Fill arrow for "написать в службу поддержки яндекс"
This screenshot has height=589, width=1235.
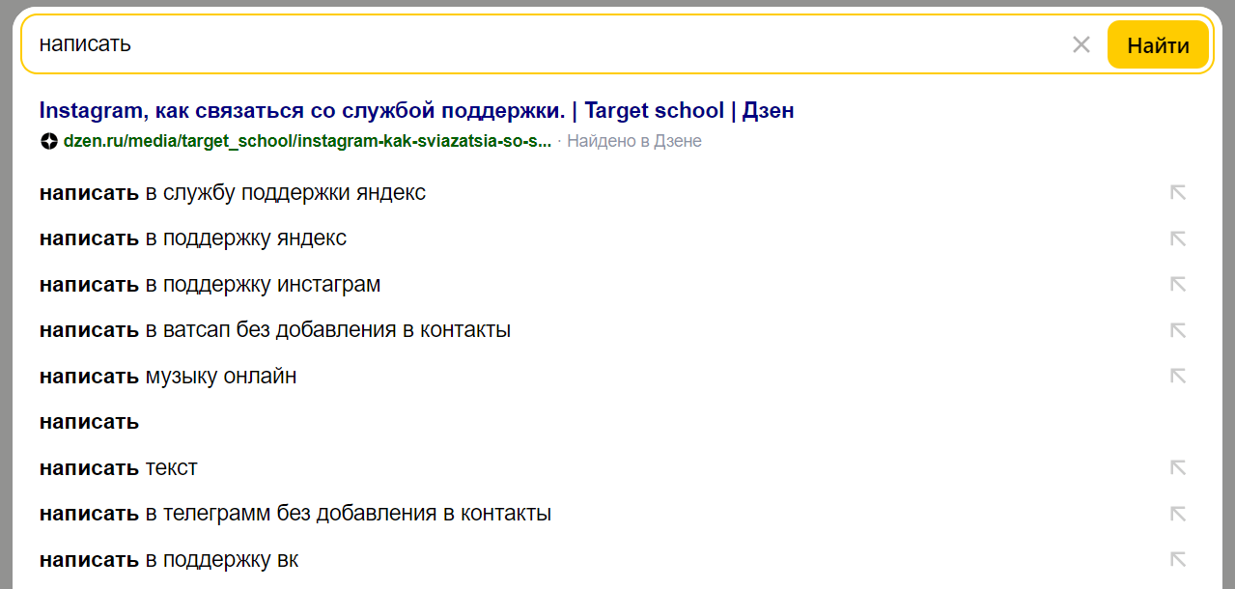click(x=1177, y=192)
